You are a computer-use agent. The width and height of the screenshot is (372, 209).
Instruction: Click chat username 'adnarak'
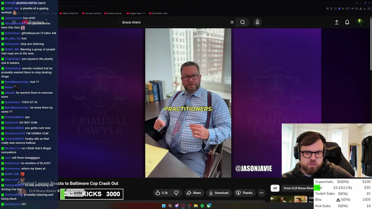(x=10, y=93)
